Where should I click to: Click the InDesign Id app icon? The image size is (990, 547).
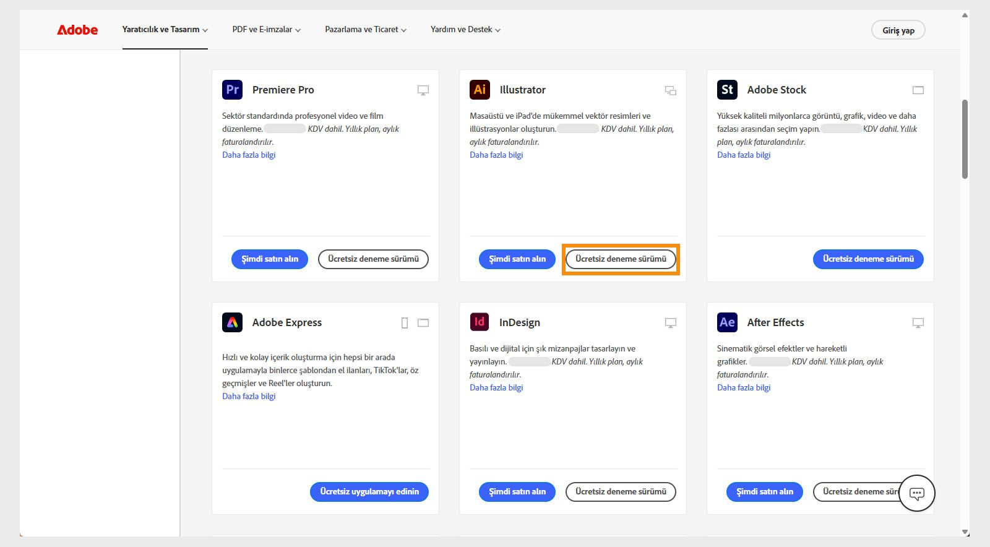(x=480, y=322)
